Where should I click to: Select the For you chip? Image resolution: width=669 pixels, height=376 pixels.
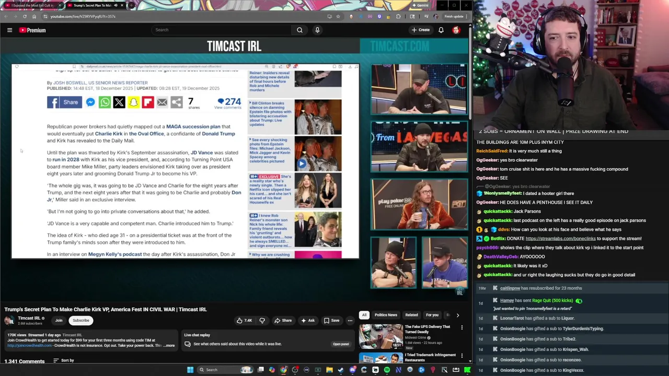click(x=432, y=315)
